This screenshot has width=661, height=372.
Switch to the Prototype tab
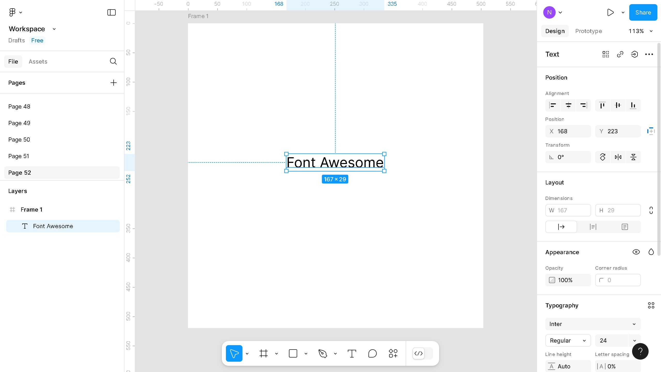[588, 31]
